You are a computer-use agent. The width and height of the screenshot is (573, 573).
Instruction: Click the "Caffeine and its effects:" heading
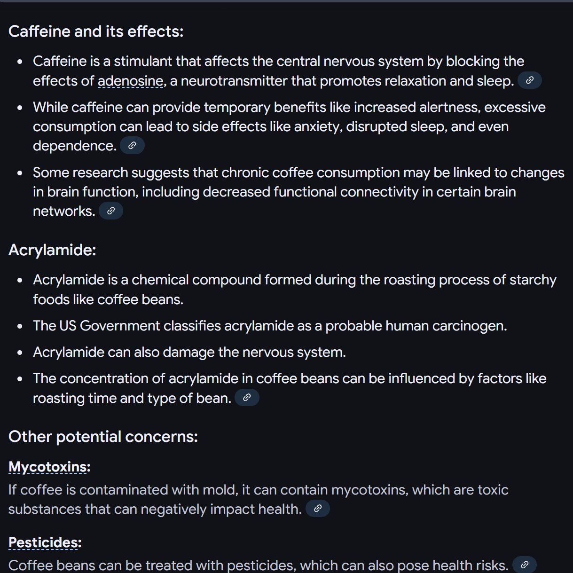pyautogui.click(x=96, y=31)
